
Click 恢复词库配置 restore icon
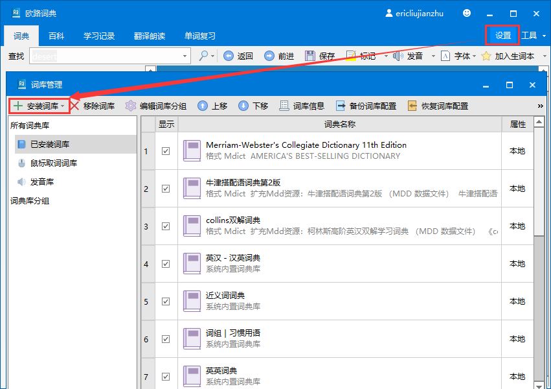pyautogui.click(x=412, y=106)
